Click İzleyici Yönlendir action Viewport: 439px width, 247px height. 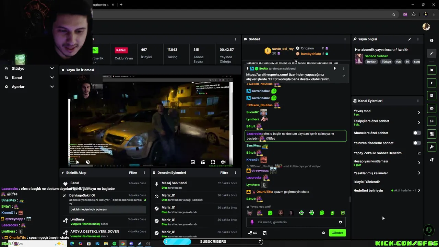367,182
